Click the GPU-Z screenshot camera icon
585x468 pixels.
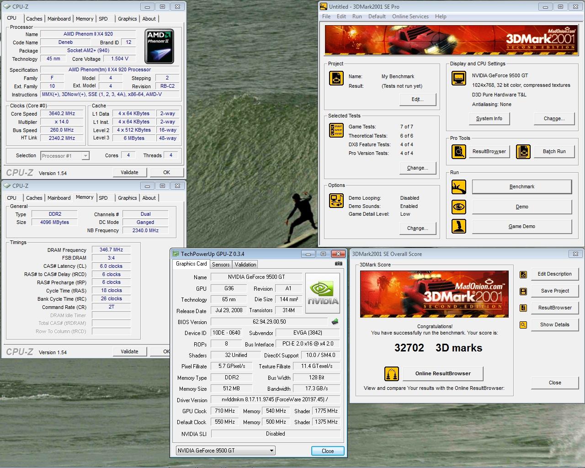pos(338,264)
